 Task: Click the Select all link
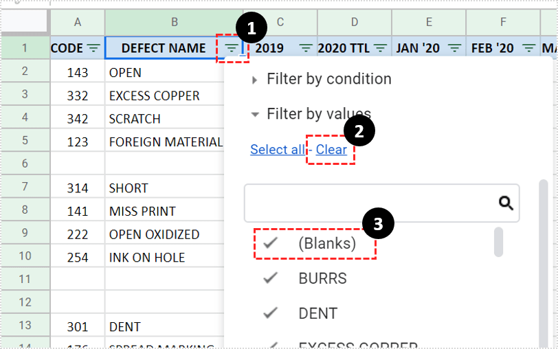(277, 150)
